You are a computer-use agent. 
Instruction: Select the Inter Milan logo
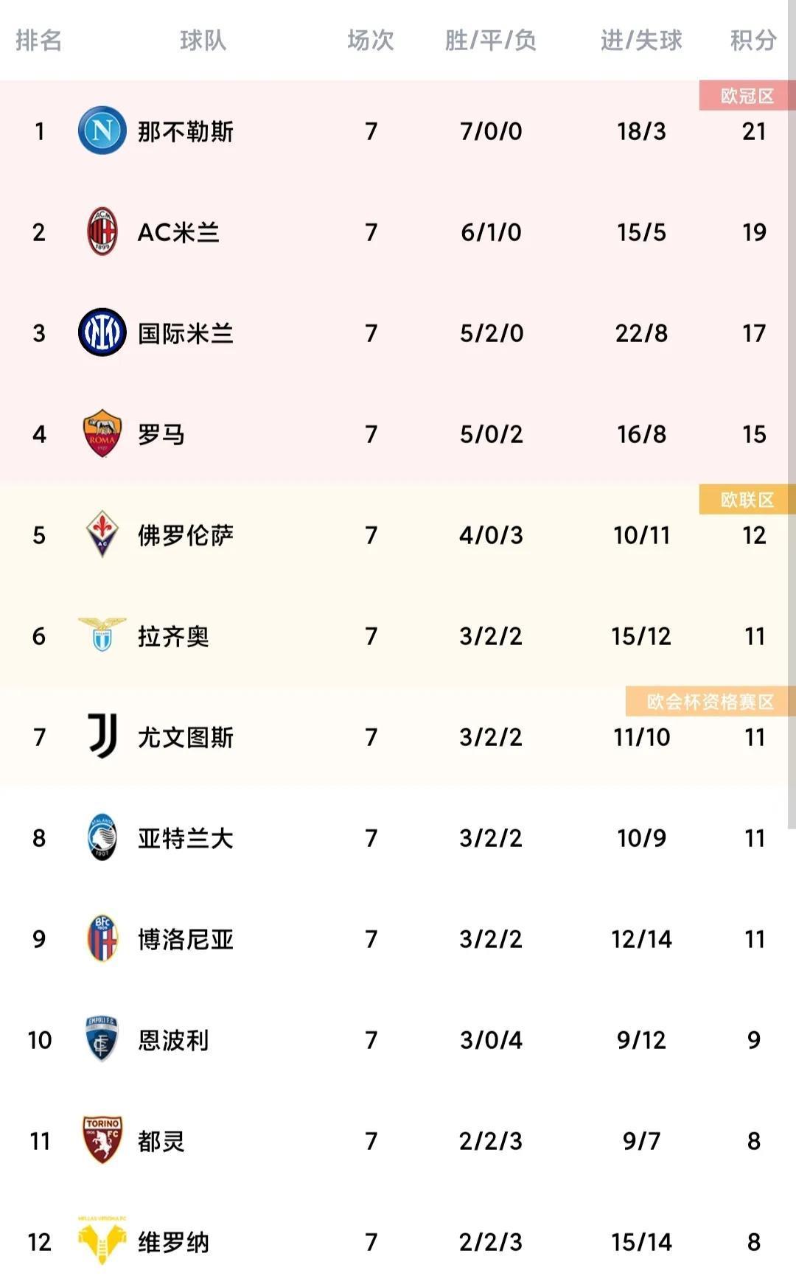click(102, 332)
